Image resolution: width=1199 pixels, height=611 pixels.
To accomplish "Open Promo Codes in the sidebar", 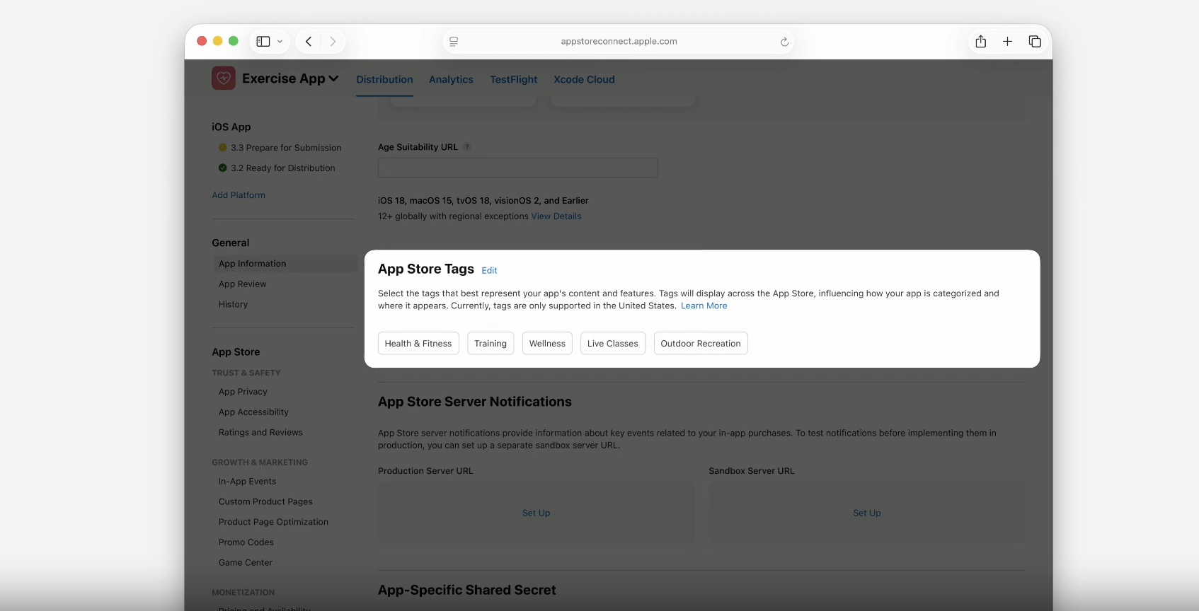I will tap(246, 542).
